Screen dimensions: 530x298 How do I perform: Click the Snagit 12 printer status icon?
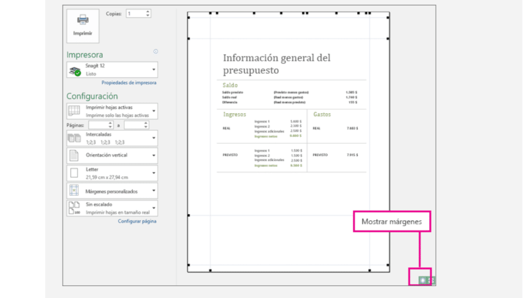(x=75, y=71)
